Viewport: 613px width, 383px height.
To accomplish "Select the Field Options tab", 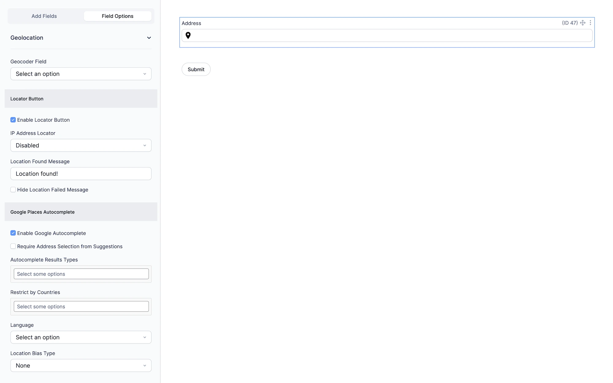I will coord(117,16).
